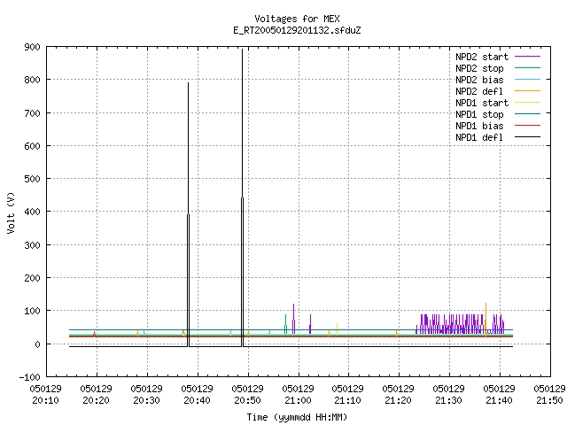Image resolution: width=567 pixels, height=425 pixels.
Task: Click the x-axis tick label 050129 21:50
Action: [x=549, y=395]
